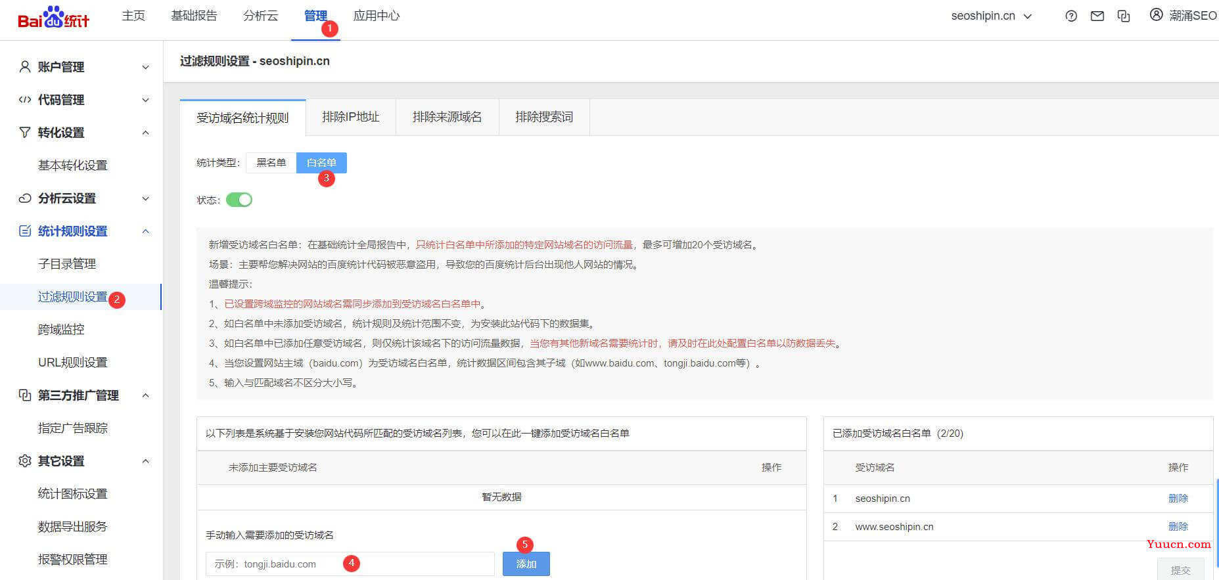Switch to 排除IP地址 tab
This screenshot has height=580, width=1219.
[x=351, y=117]
